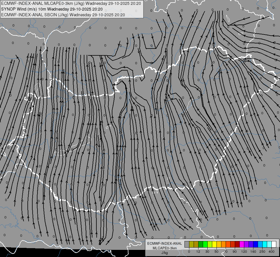Pick the dark green legend swatch

point(201,244)
